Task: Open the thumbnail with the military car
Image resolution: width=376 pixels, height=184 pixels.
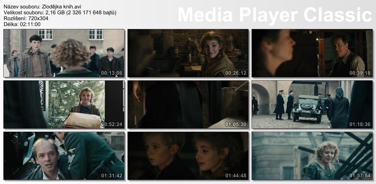Action: 312,104
